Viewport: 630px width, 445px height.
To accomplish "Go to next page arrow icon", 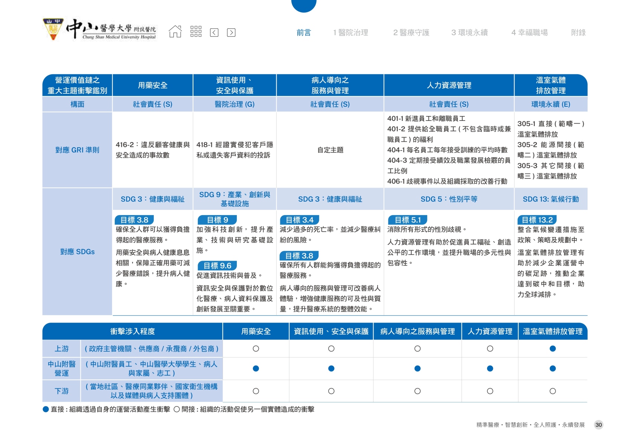I will coord(231,33).
